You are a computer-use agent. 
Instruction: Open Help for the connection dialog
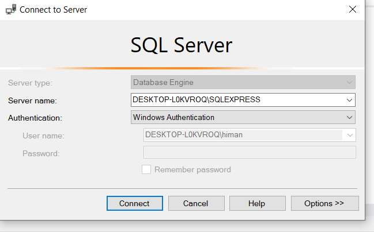(258, 203)
